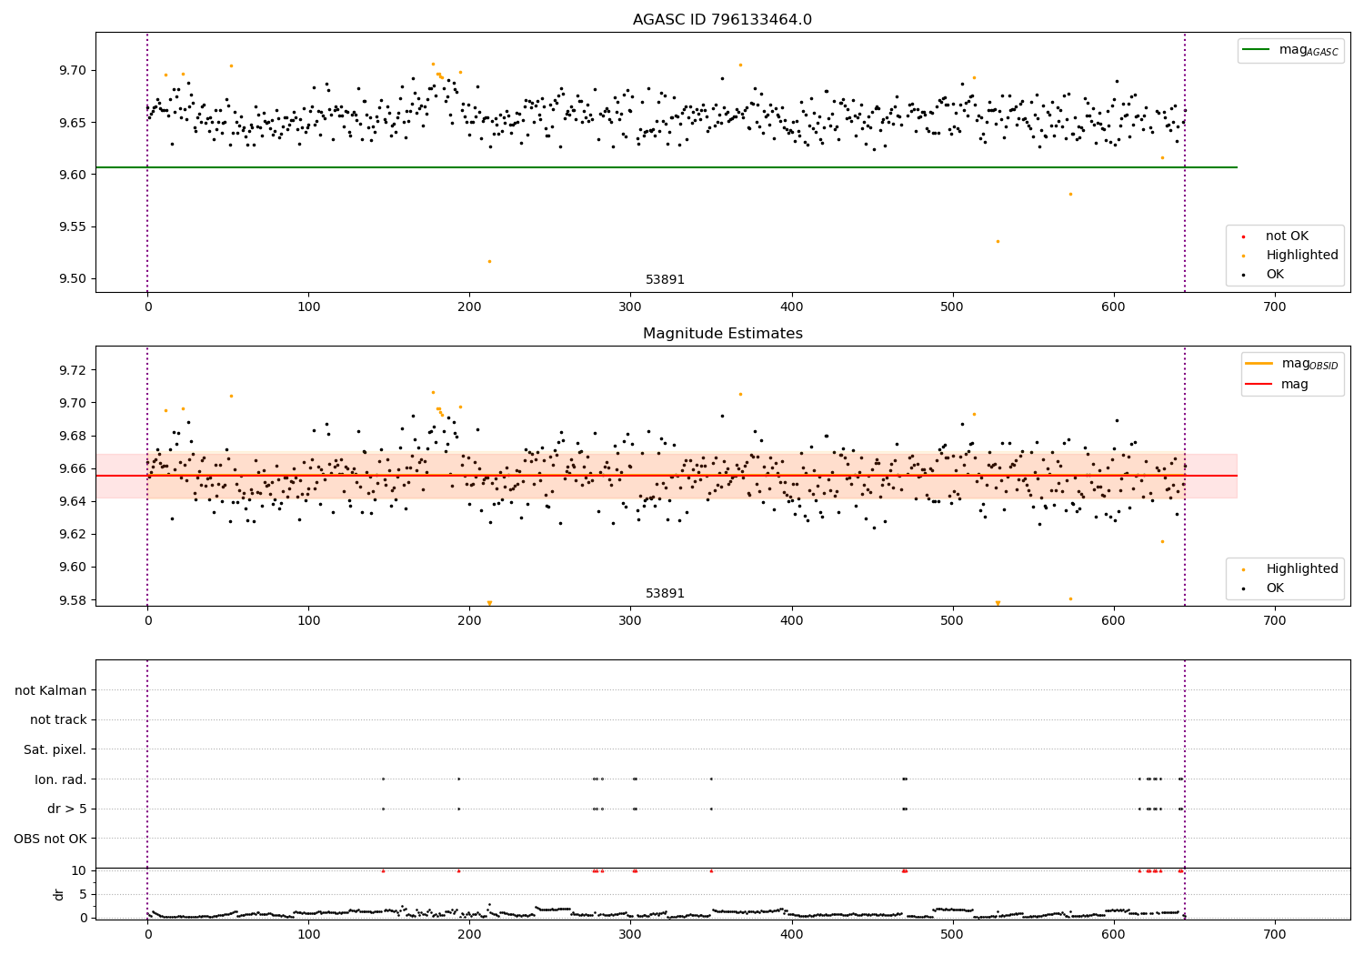1364x955 pixels.
Task: Click "OK" in the Magnitude Estimates plot legend
Action: 1274,588
